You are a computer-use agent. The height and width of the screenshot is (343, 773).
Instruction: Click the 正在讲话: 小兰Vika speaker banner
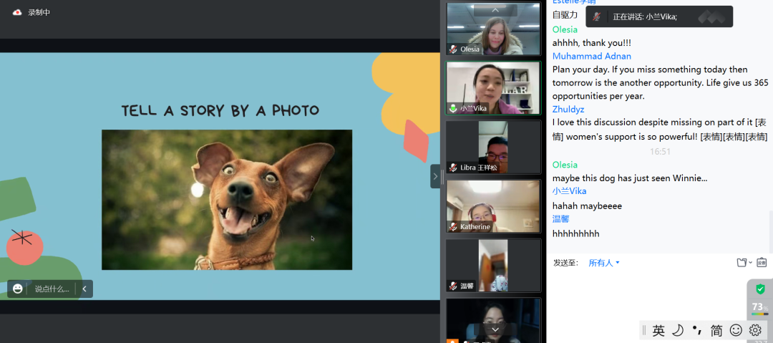click(659, 16)
